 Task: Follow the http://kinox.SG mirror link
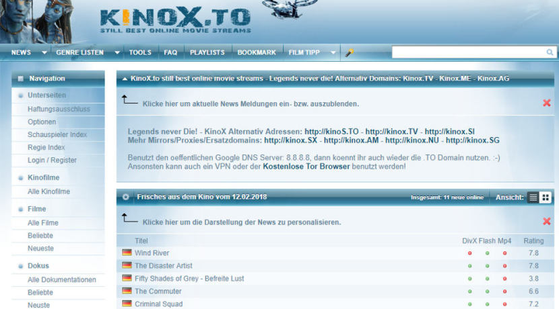473,140
